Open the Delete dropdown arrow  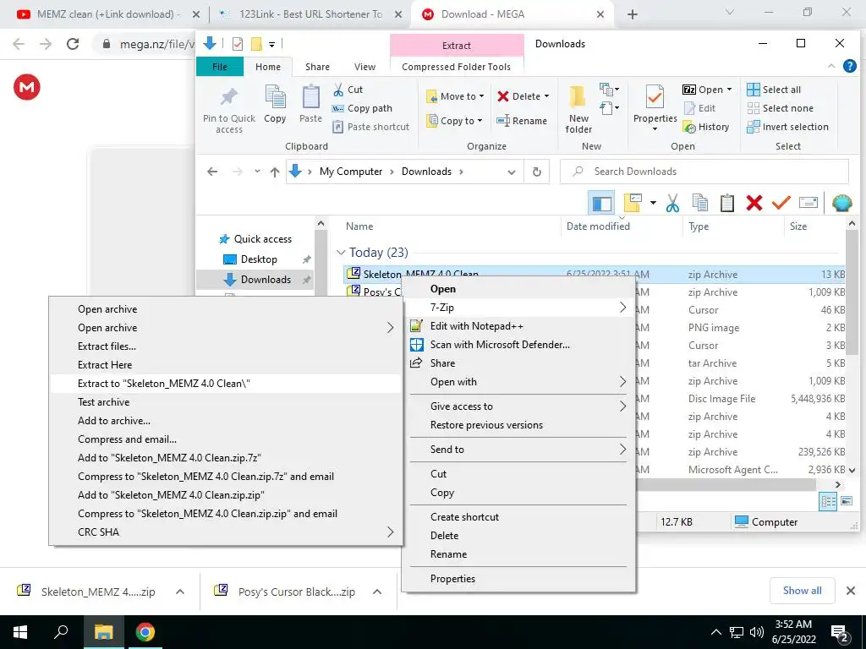[546, 96]
